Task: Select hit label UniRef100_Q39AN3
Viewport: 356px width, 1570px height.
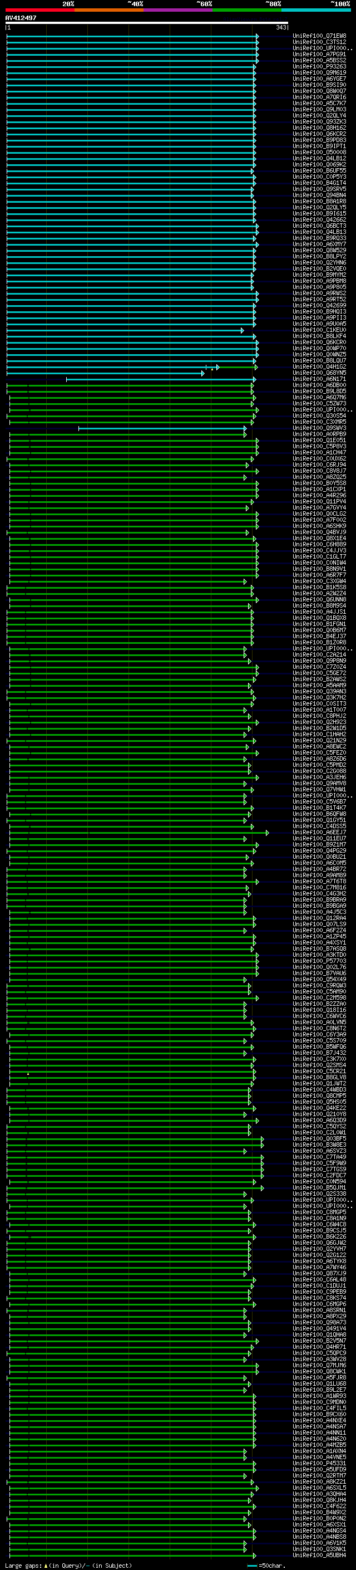Action: [x=319, y=692]
